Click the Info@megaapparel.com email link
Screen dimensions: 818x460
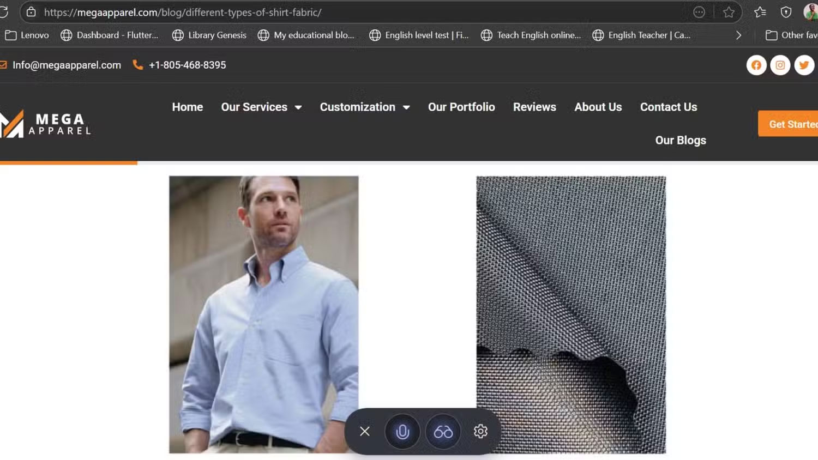tap(67, 65)
